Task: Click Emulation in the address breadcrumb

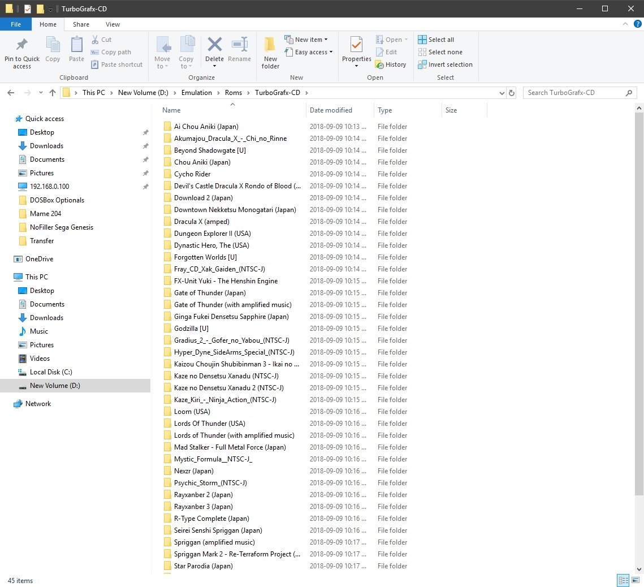Action: tap(196, 93)
